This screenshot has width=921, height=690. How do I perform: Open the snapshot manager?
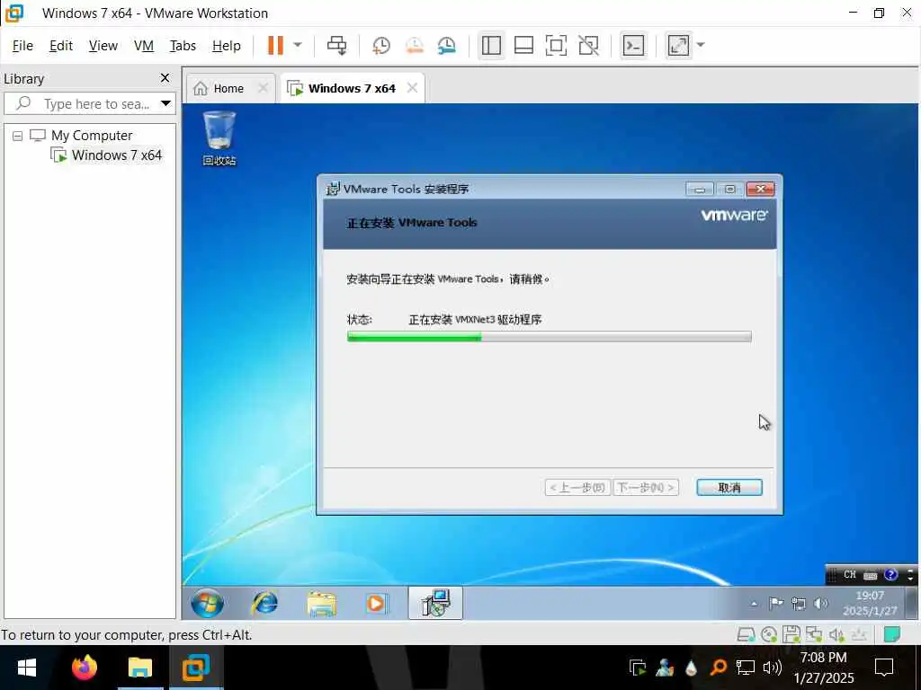coord(447,46)
